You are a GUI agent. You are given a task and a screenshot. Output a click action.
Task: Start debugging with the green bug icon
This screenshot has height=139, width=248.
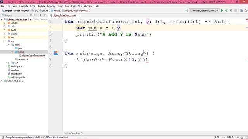tap(226, 10)
